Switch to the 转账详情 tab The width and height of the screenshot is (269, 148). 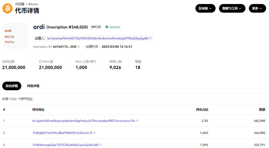coord(33,86)
